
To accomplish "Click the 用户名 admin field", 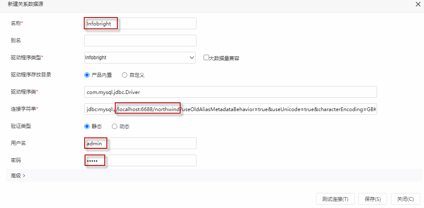I will point(140,143).
